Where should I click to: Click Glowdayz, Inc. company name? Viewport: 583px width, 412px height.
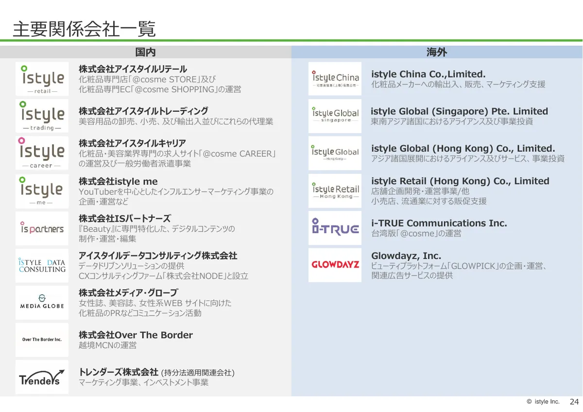[406, 256]
